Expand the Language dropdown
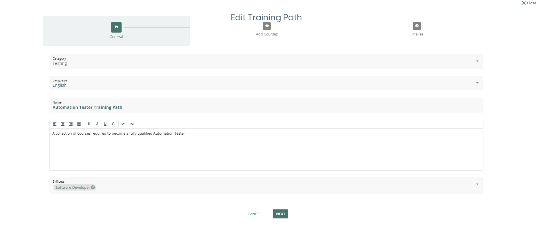Image resolution: width=541 pixels, height=235 pixels. (x=477, y=83)
